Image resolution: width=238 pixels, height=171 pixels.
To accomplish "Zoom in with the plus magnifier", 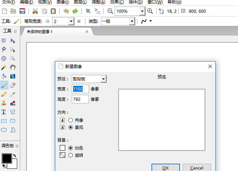I will pos(150,11).
